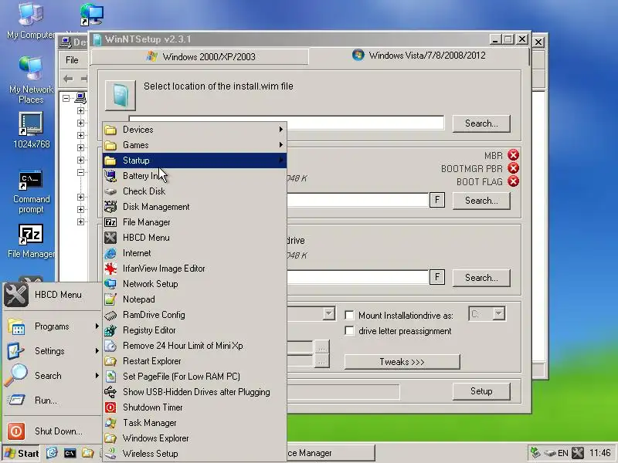The width and height of the screenshot is (618, 463).
Task: Open 1024x768 desktop shortcut
Action: (x=31, y=130)
